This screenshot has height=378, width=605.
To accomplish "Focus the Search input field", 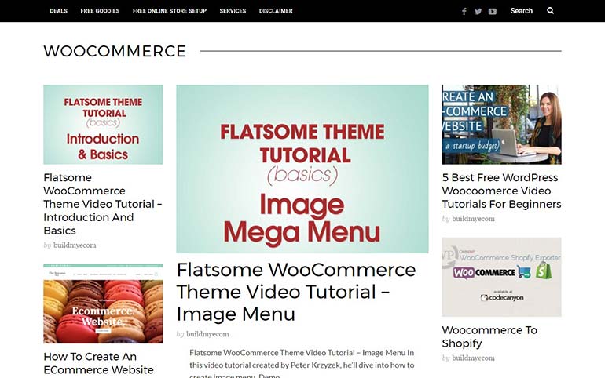I will [521, 11].
